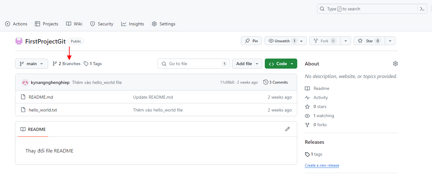This screenshot has width=432, height=176.
Task: Open the 3 Commits history
Action: 276,82
